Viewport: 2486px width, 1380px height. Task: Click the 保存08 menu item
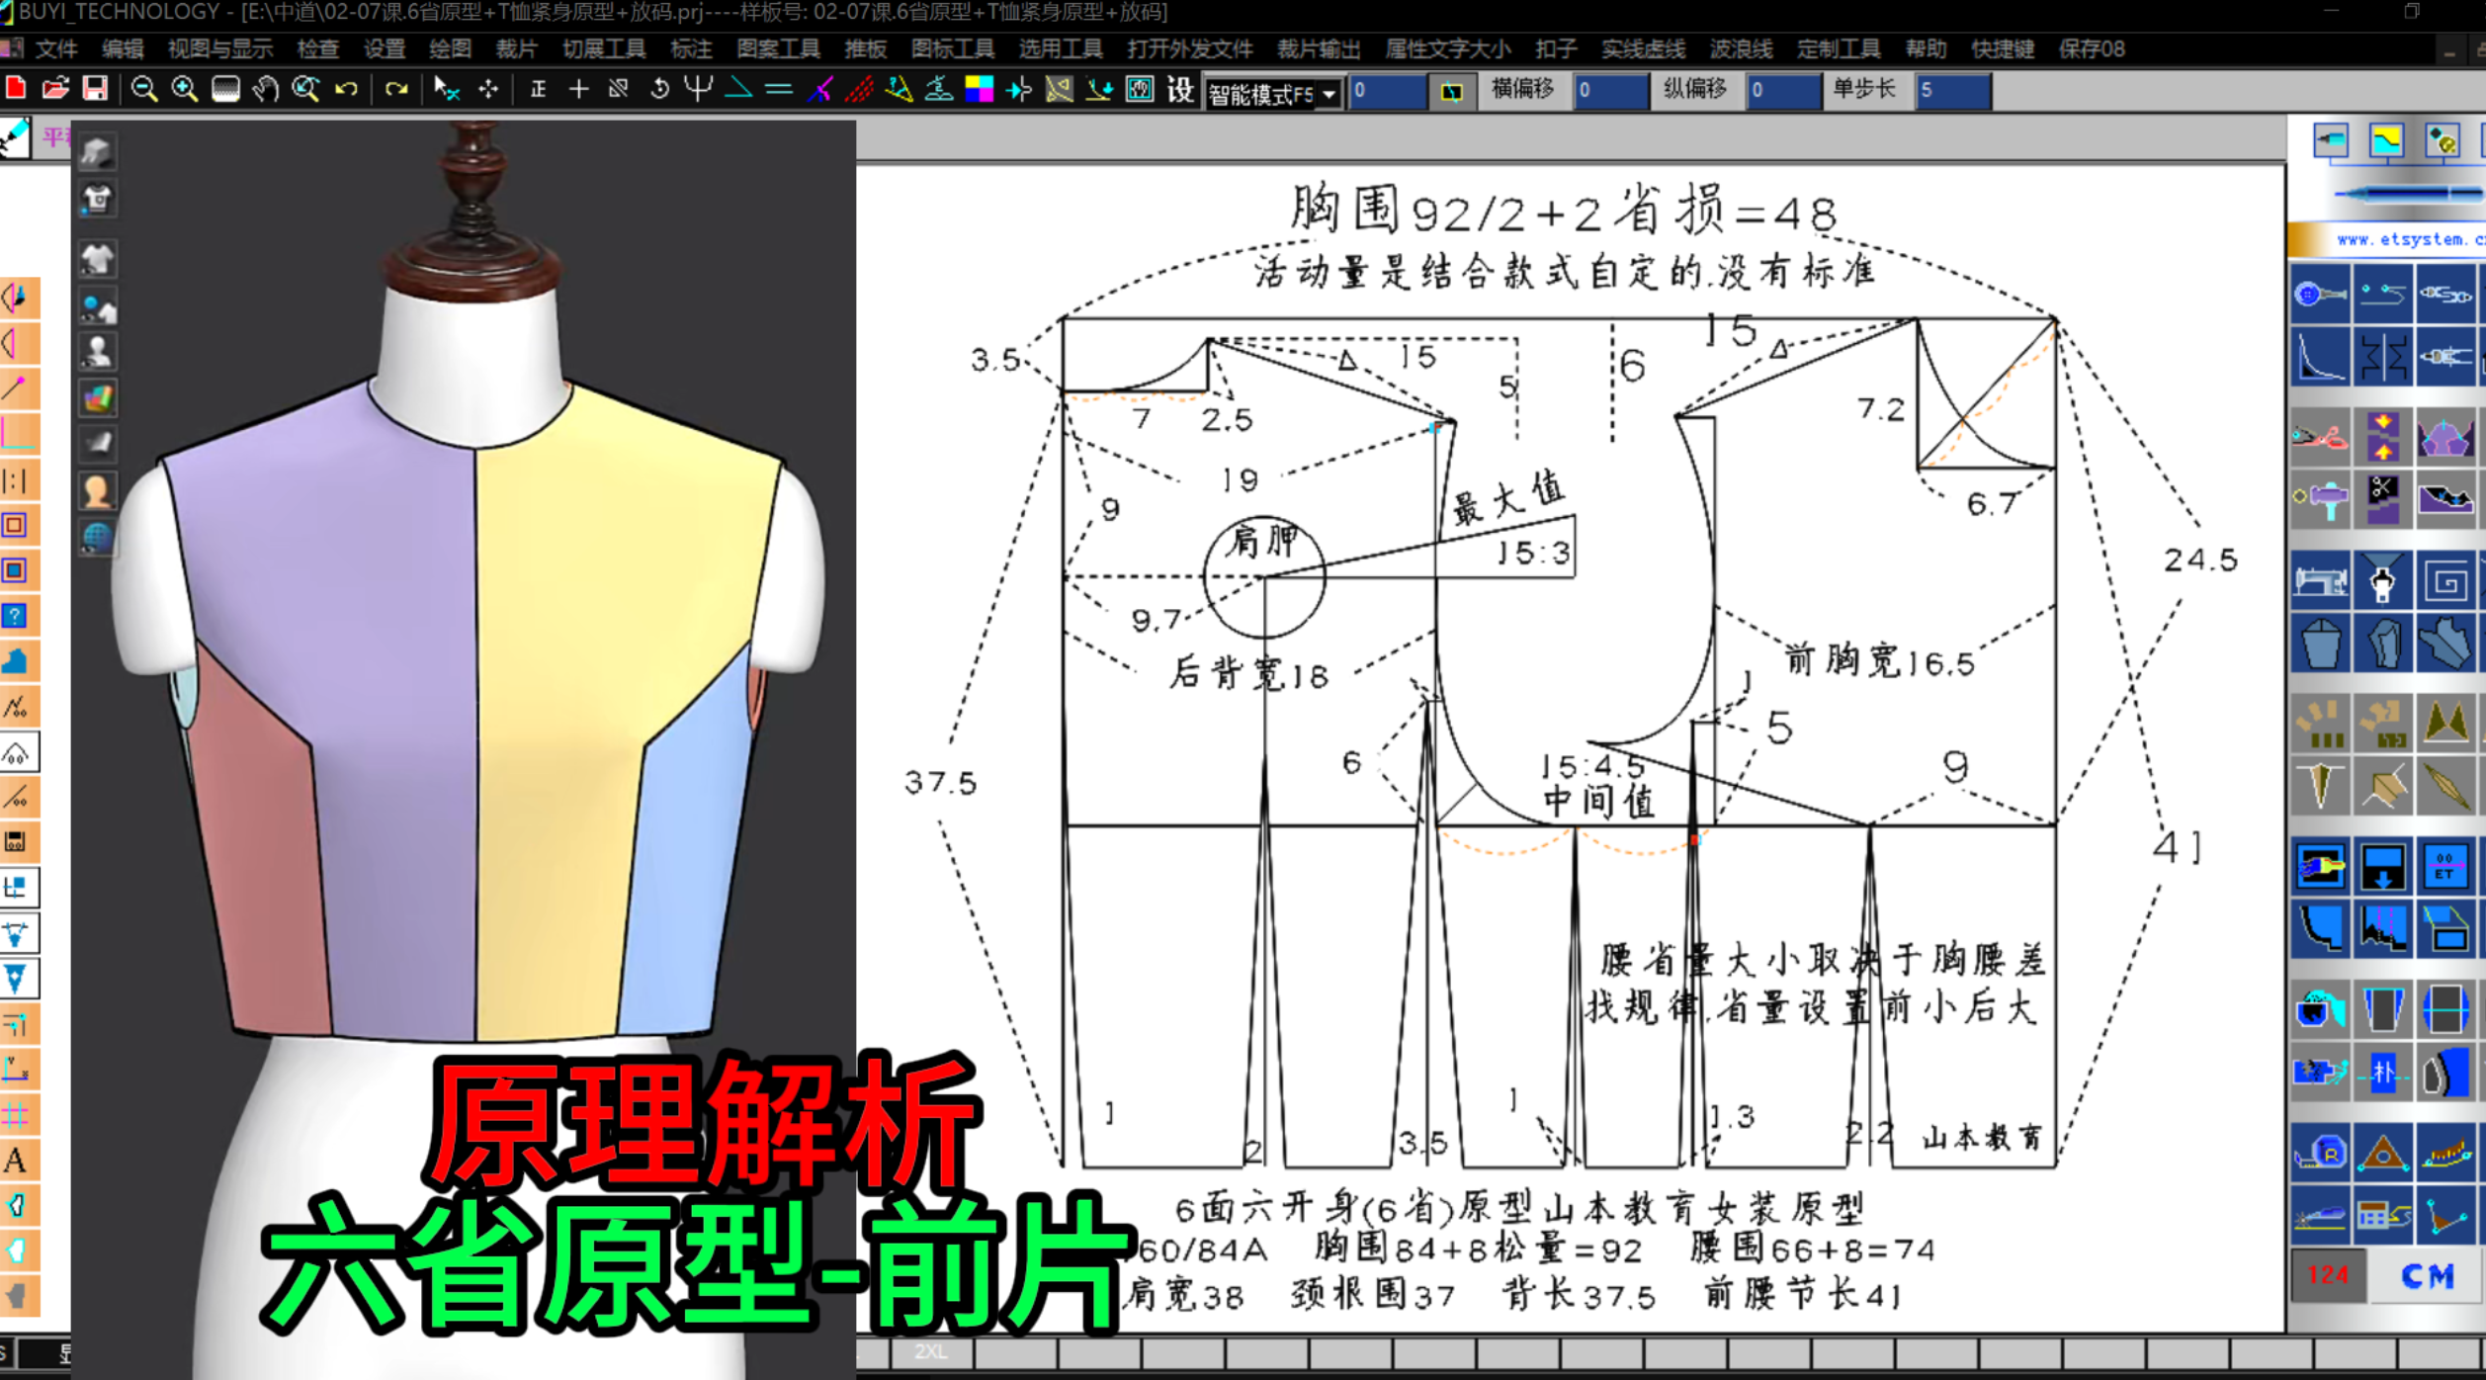[2092, 48]
